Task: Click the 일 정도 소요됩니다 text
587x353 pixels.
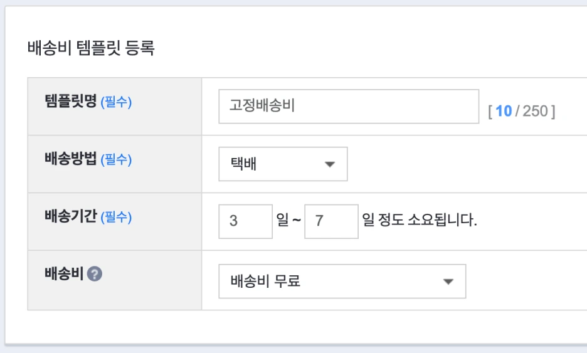Action: [420, 221]
